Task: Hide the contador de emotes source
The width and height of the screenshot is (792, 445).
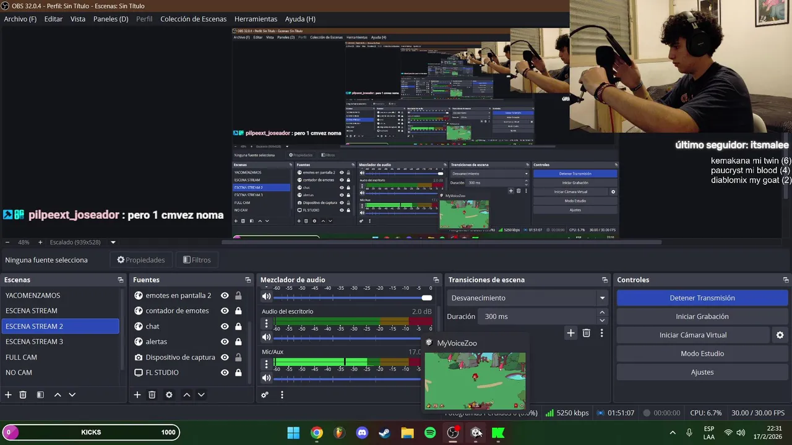Action: 225,311
